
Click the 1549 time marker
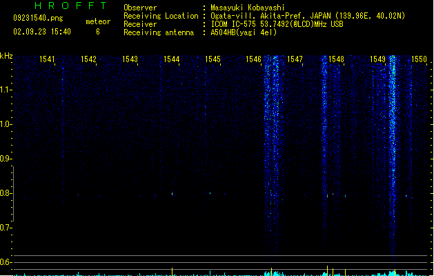(377, 59)
